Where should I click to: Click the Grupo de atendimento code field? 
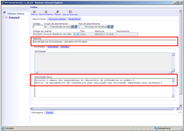(x=47, y=27)
